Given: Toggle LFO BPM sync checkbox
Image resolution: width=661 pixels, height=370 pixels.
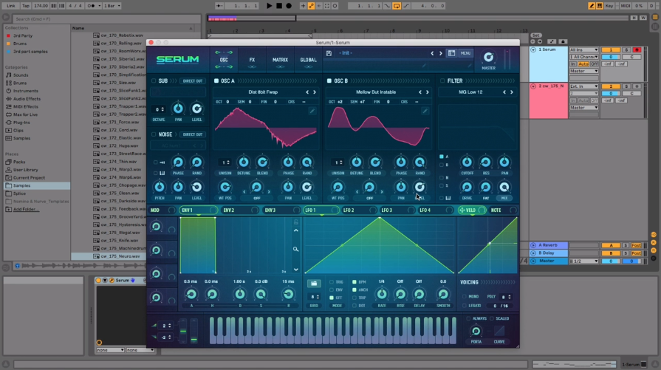Looking at the screenshot, I should click(x=354, y=282).
